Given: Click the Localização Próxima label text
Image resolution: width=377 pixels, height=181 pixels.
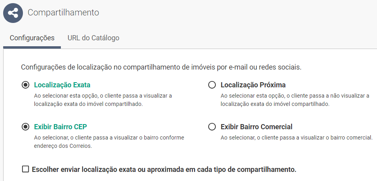Looking at the screenshot, I should (x=253, y=85).
